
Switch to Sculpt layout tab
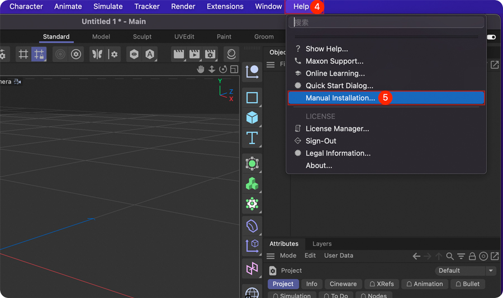(x=142, y=36)
